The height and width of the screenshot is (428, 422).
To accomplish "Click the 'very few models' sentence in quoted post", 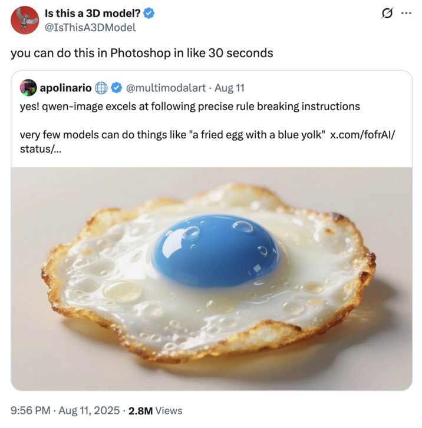I will (x=171, y=135).
